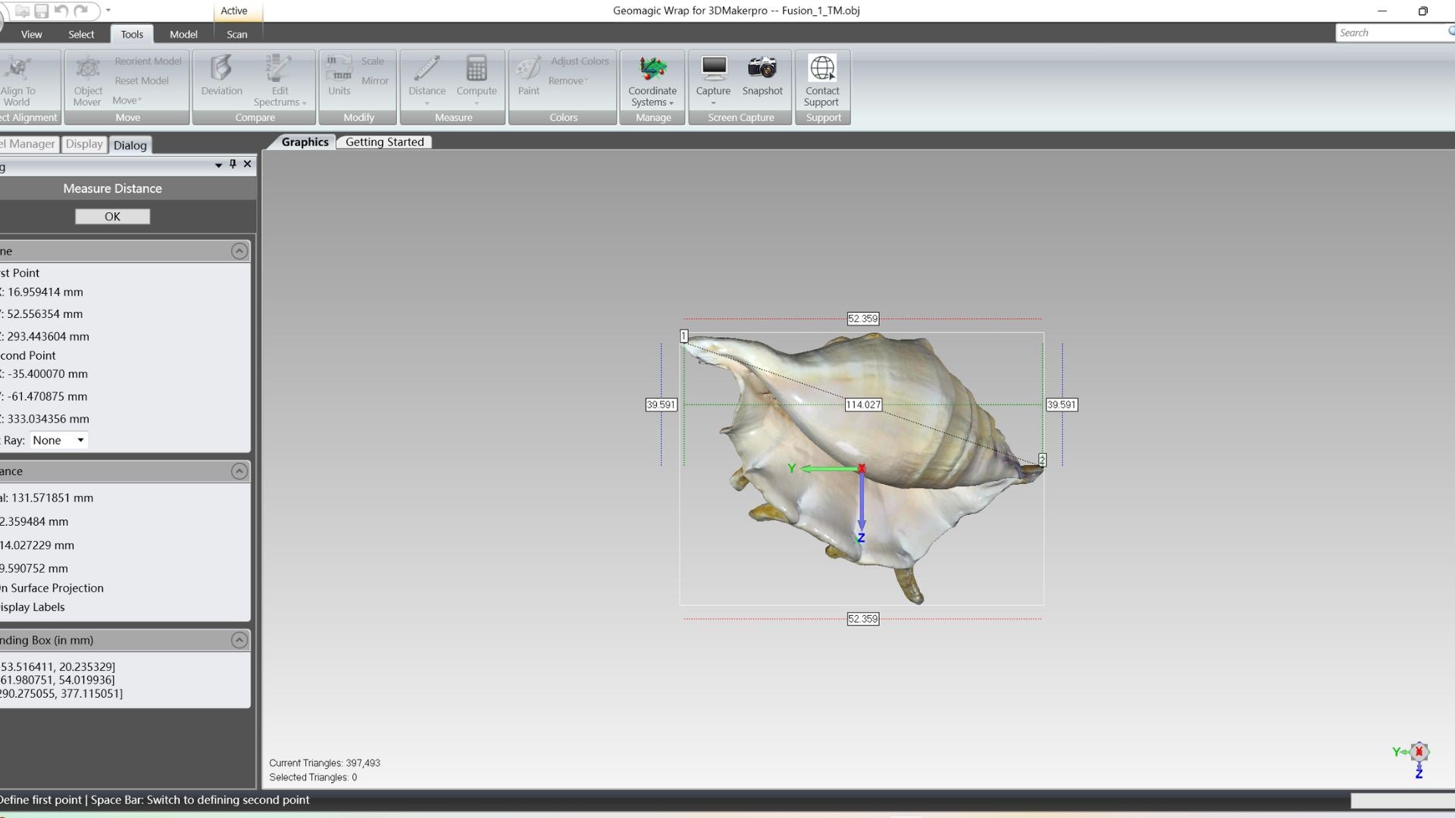The height and width of the screenshot is (818, 1455).
Task: Pin the Dialog panel
Action: coord(233,164)
